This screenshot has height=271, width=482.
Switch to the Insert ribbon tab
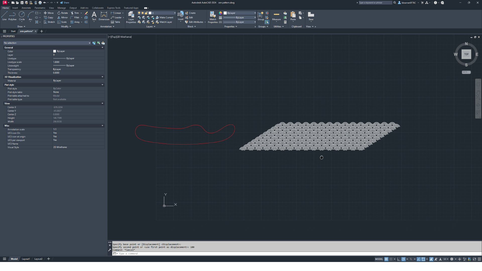15,8
